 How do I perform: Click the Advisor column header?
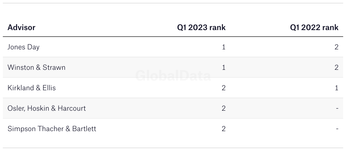pyautogui.click(x=21, y=28)
